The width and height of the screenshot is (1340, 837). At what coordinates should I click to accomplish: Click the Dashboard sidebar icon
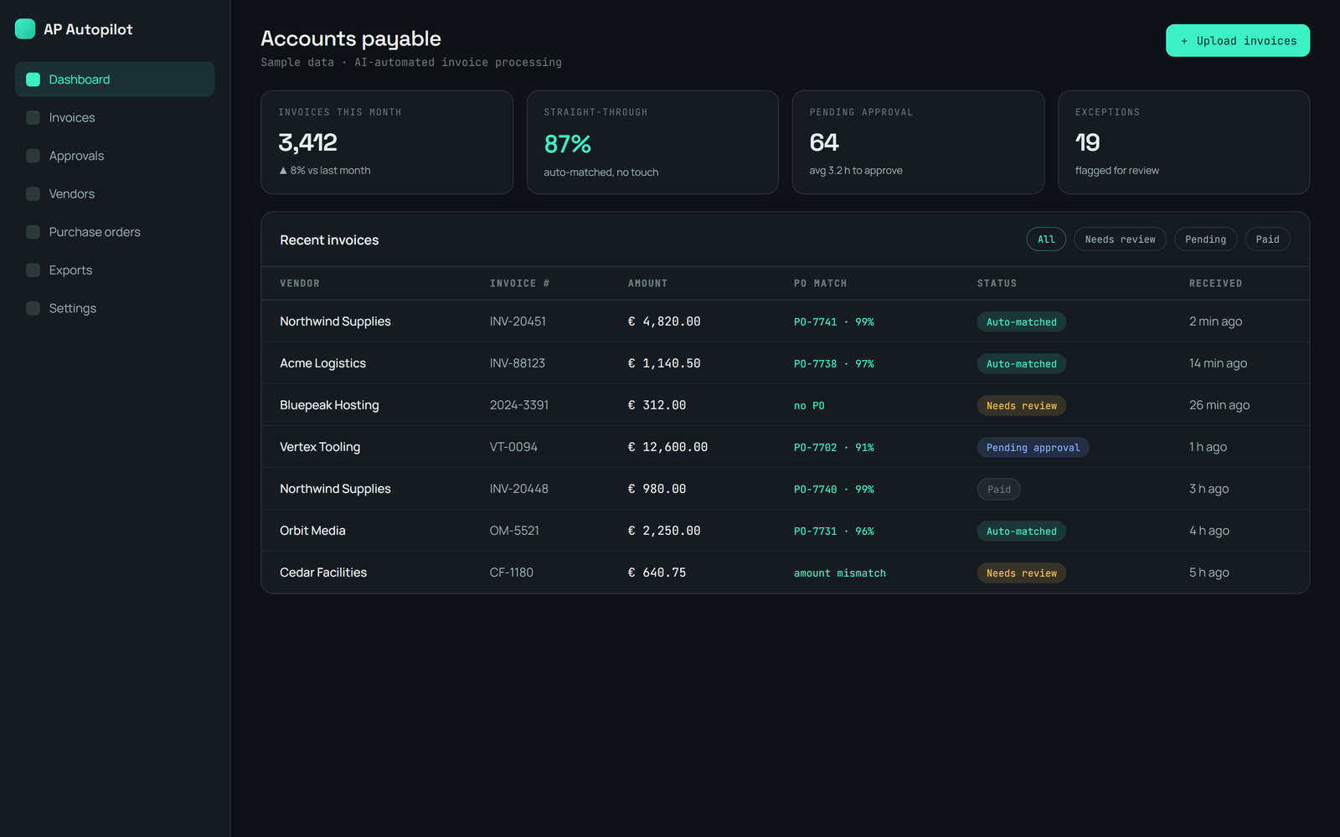(x=33, y=80)
